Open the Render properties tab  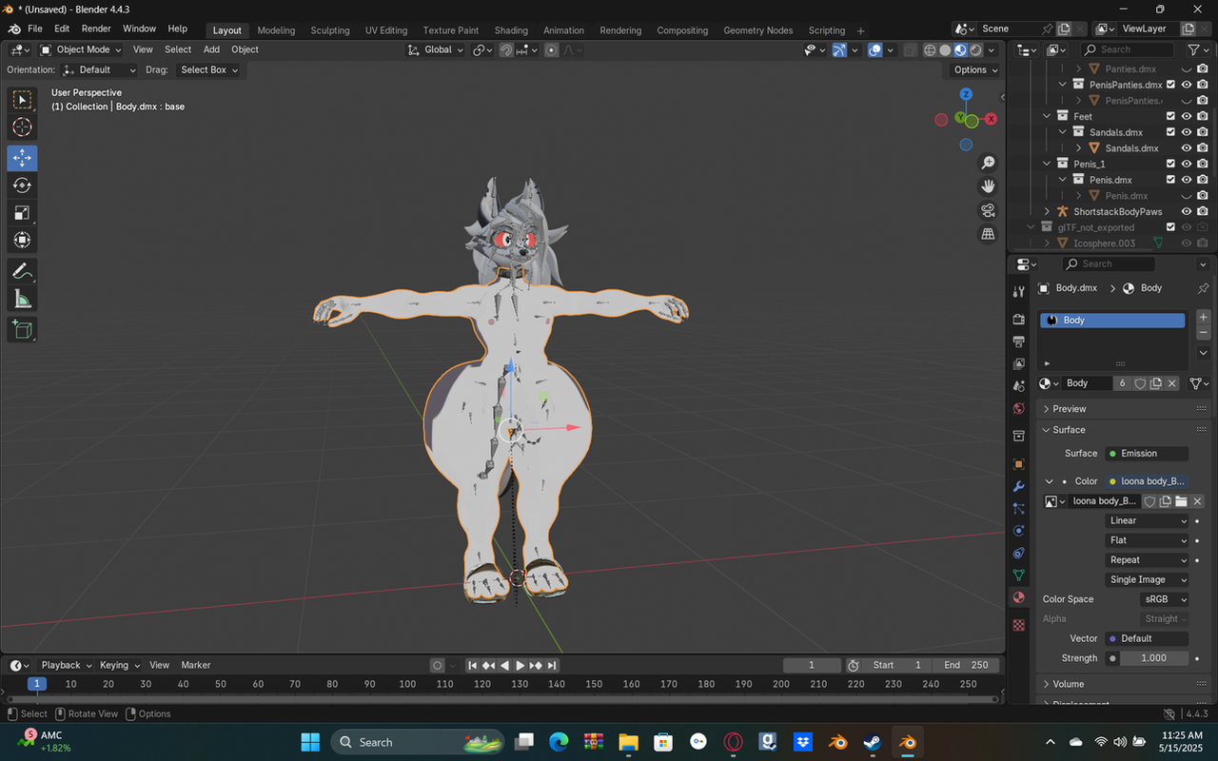[x=1019, y=319]
